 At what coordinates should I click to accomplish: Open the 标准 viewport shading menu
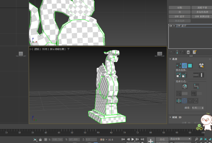[44, 49]
